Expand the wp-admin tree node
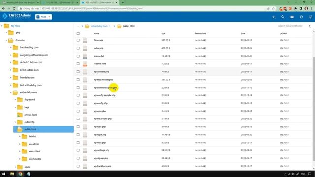Viewport: 315px width, 177px height. pos(20,144)
